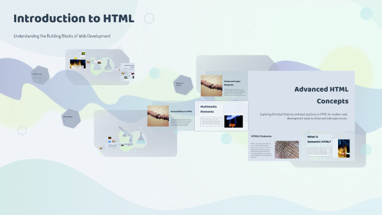Click the burning match image beside Semantic HTML

click(344, 148)
